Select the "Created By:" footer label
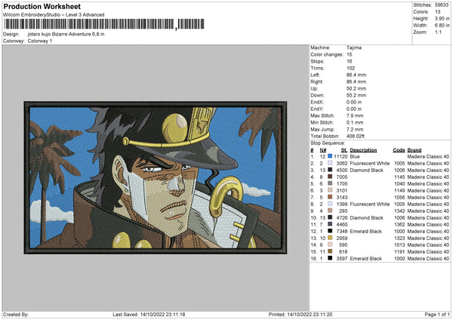The image size is (453, 320). tap(16, 314)
